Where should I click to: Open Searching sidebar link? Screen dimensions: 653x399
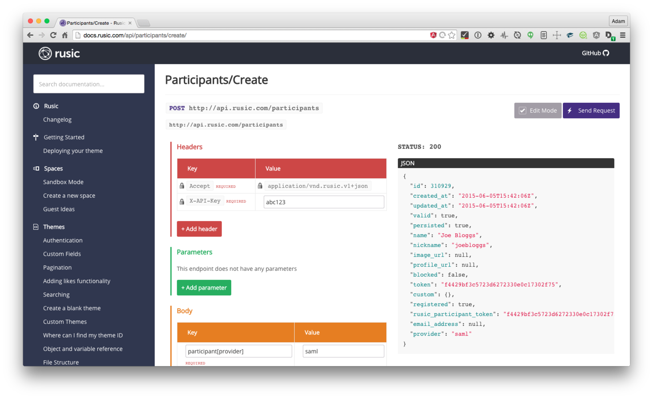pyautogui.click(x=56, y=295)
